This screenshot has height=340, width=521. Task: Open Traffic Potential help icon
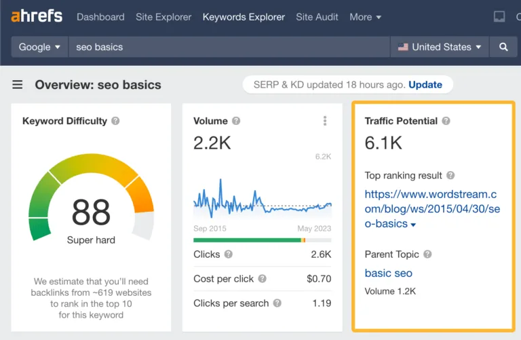[x=446, y=121]
